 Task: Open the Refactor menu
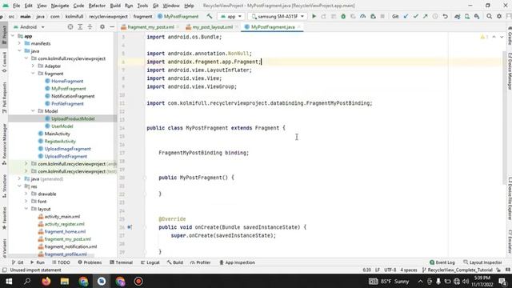click(97, 6)
